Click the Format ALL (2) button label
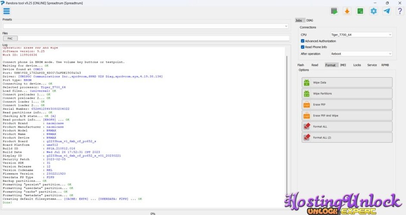The image size is (406, 215). pos(322,138)
